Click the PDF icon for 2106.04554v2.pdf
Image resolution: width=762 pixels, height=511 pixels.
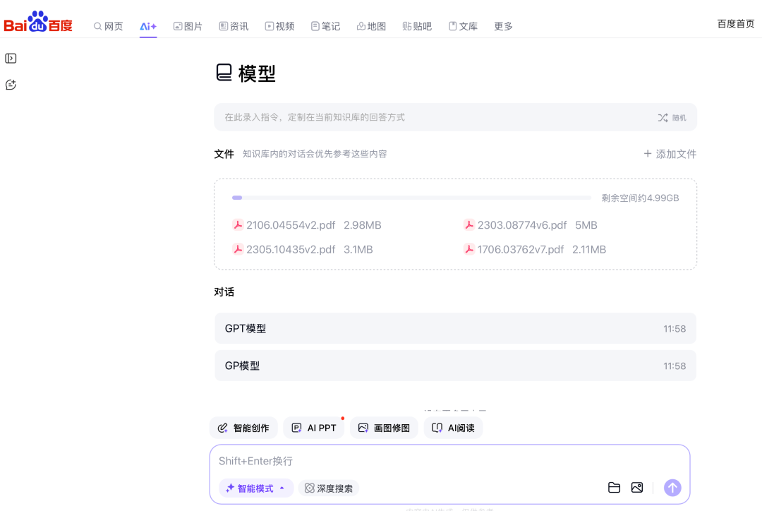(x=238, y=225)
